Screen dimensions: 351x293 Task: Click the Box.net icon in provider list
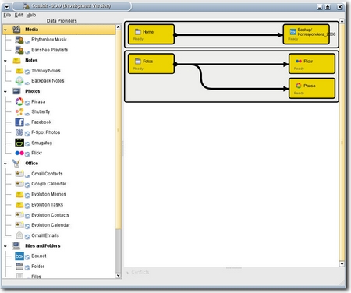click(x=19, y=256)
